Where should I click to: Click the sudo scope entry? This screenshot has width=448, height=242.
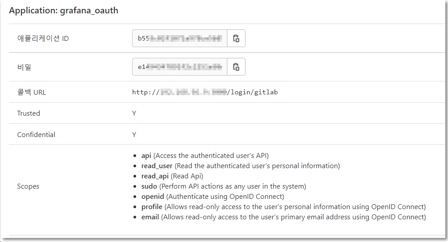click(224, 186)
